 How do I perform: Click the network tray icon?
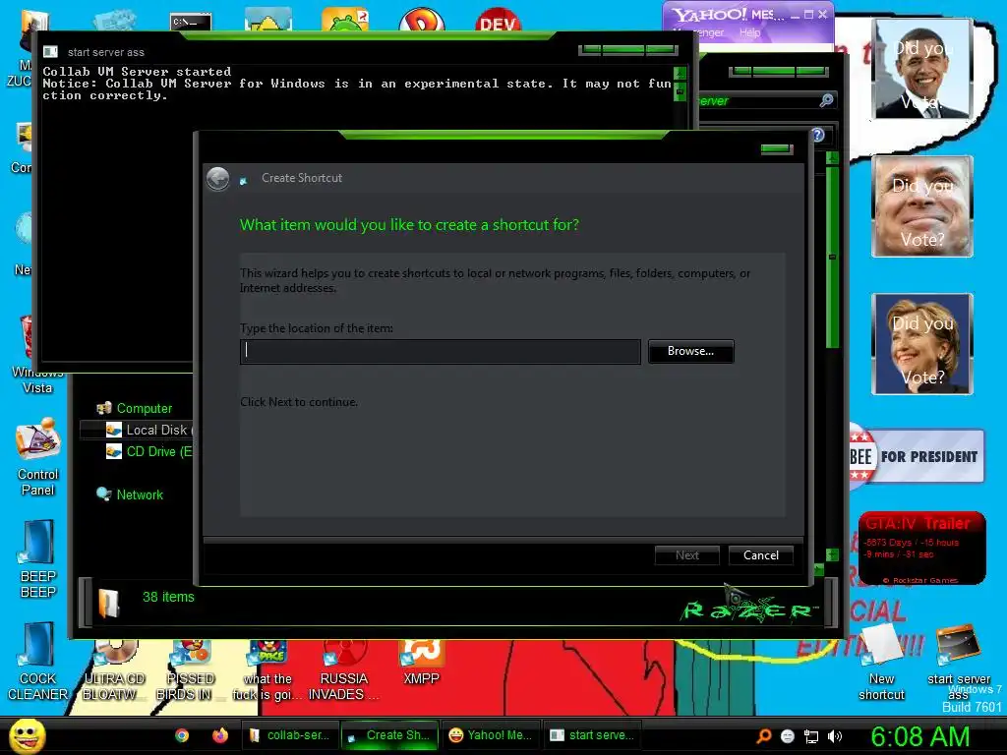(x=811, y=736)
